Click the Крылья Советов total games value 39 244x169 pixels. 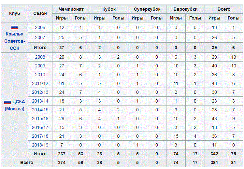click(x=214, y=48)
